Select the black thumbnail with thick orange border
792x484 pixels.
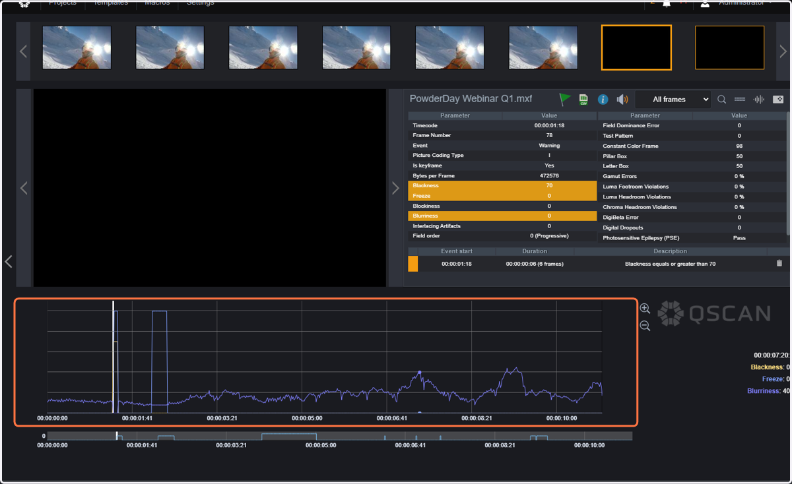(636, 47)
